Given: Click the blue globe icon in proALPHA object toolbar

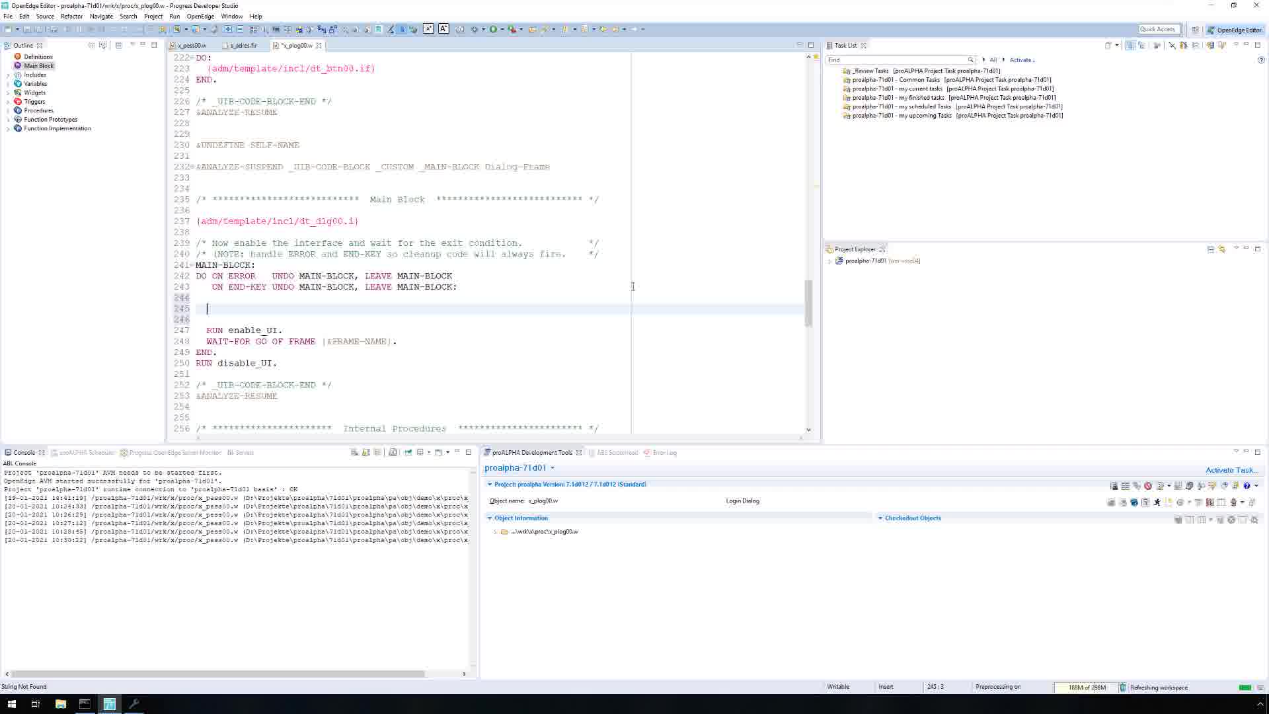Looking at the screenshot, I should (1134, 502).
